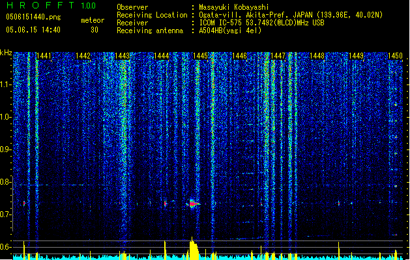The width and height of the screenshot is (410, 260).
Task: Click the 1449 time marker
Action: tap(356, 56)
